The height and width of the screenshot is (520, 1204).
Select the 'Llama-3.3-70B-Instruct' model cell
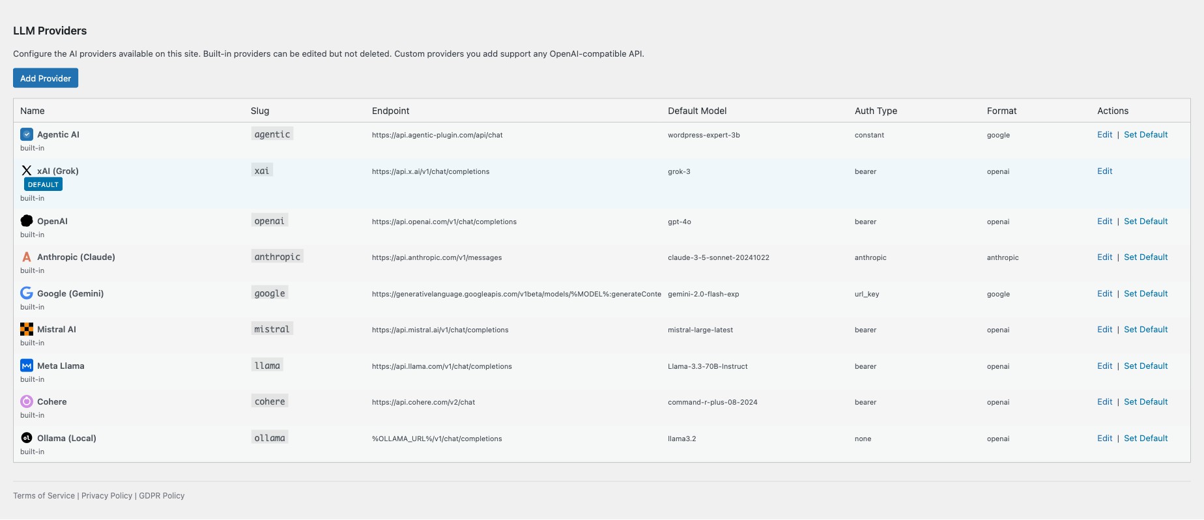coord(708,366)
